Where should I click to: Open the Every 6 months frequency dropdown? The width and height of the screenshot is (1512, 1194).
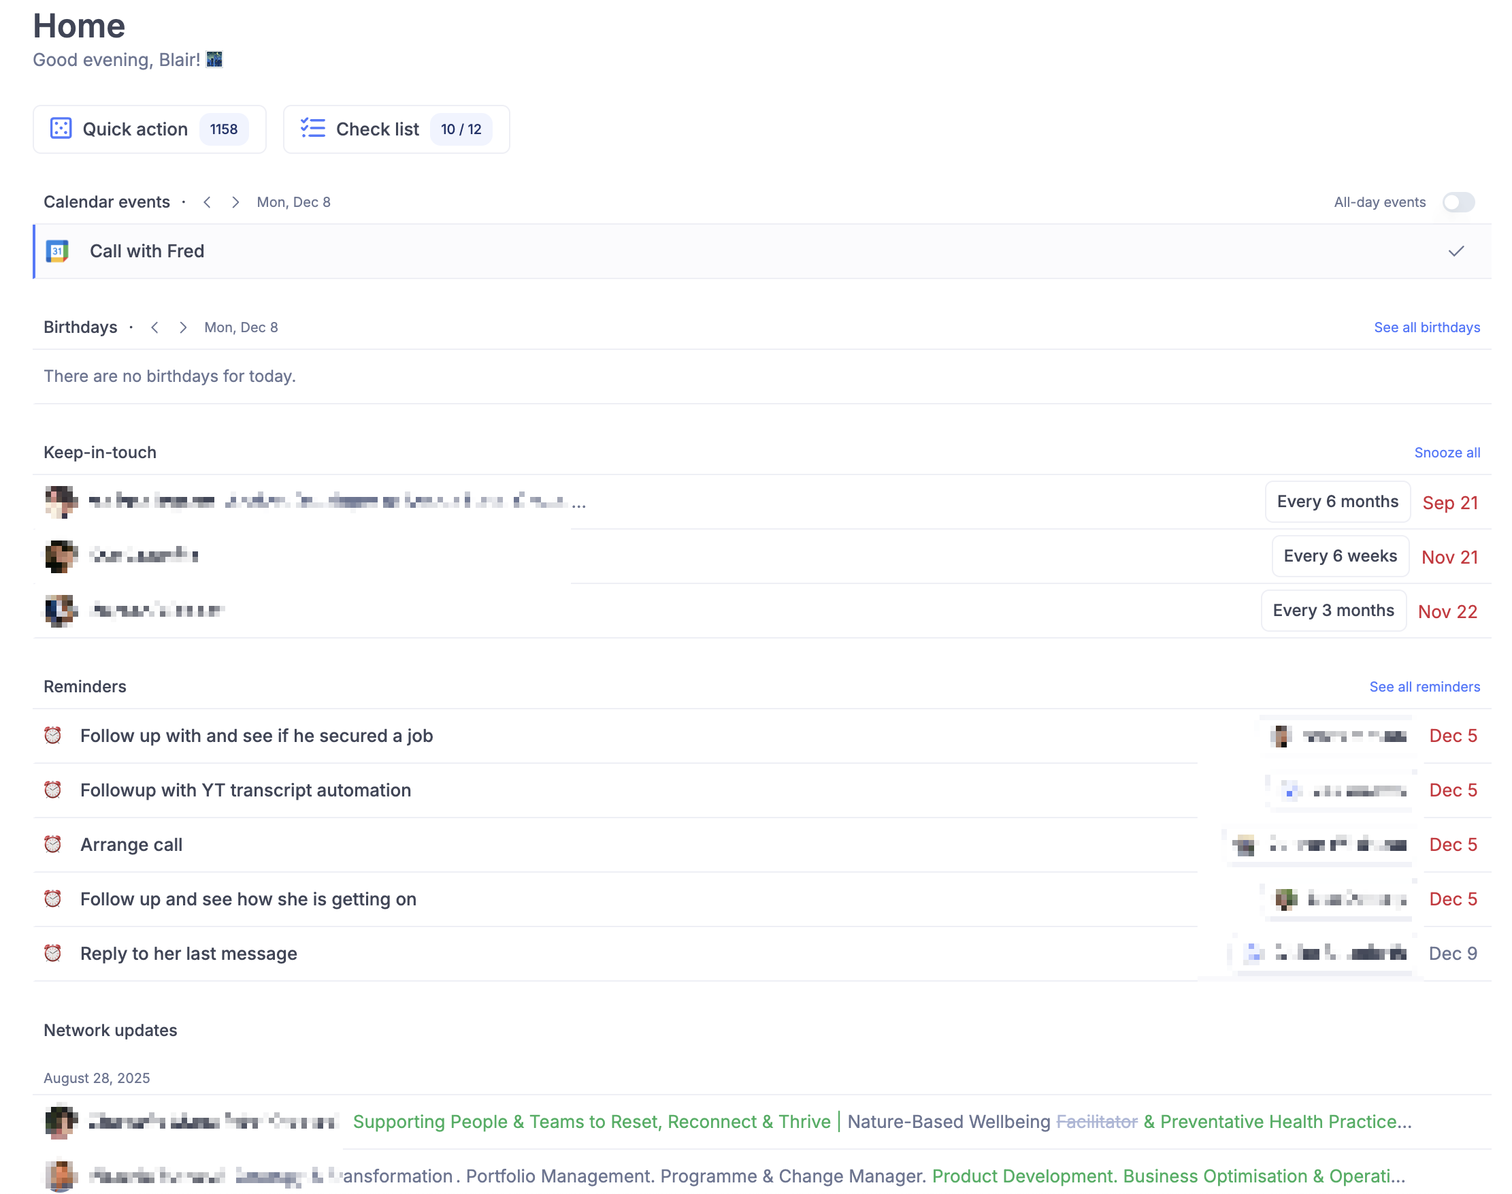[1336, 501]
